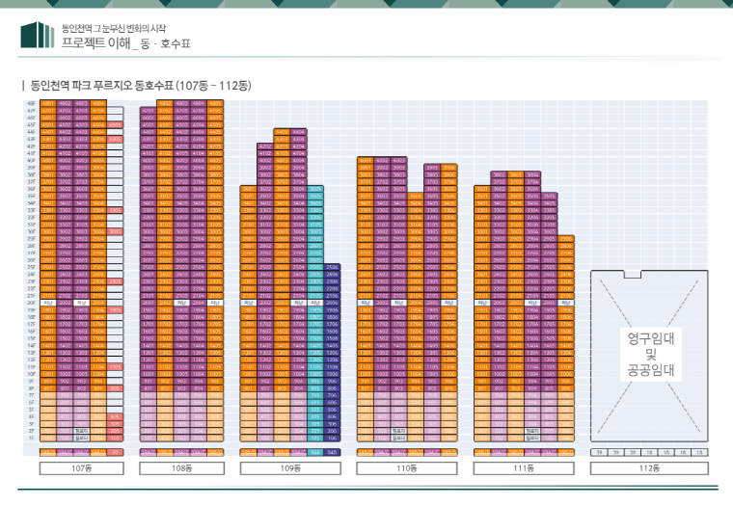Click the dark green building logo icon
The image size is (733, 506).
click(38, 35)
